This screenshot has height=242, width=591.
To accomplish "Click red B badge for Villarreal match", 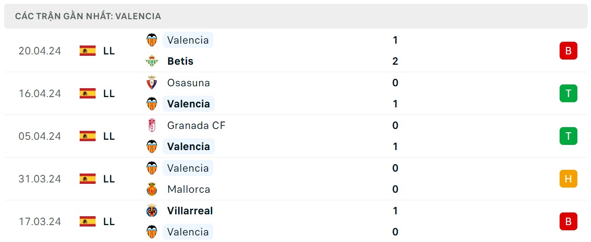I will click(568, 221).
